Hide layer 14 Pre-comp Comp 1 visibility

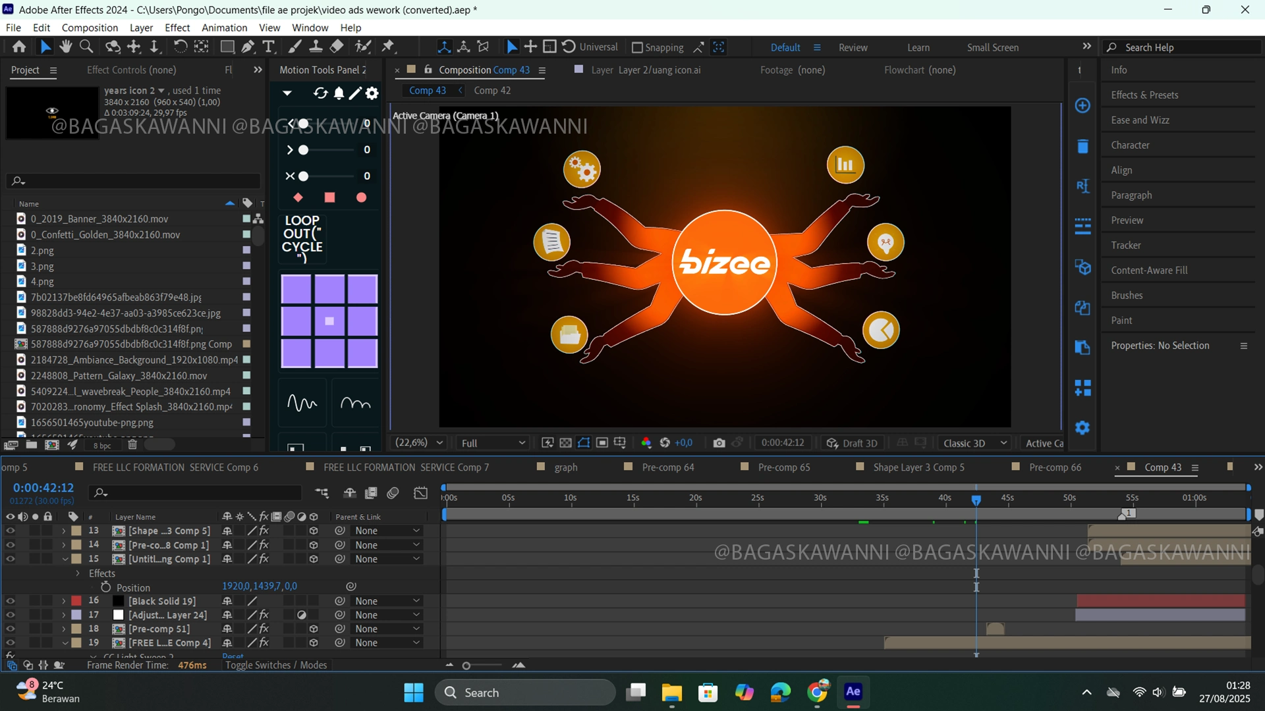10,545
